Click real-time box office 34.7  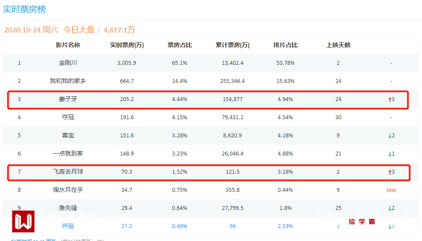[127, 190]
